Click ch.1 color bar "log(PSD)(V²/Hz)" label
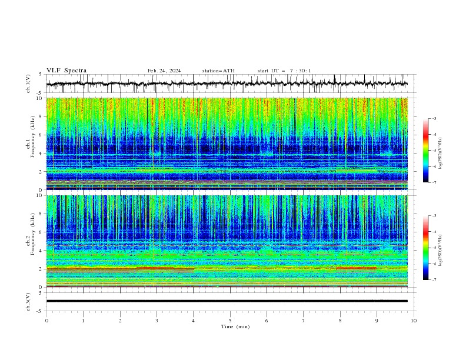The height and width of the screenshot is (360, 466). (440, 154)
